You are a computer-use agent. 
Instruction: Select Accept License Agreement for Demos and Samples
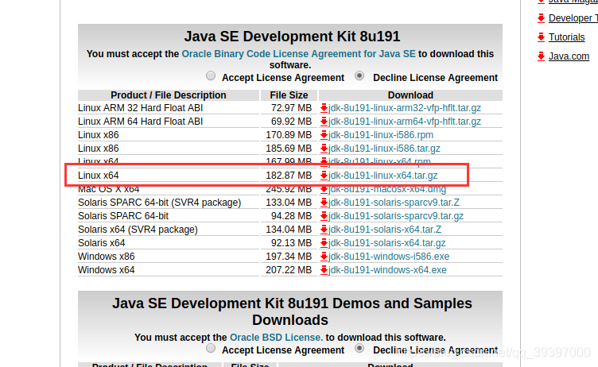[x=211, y=348]
